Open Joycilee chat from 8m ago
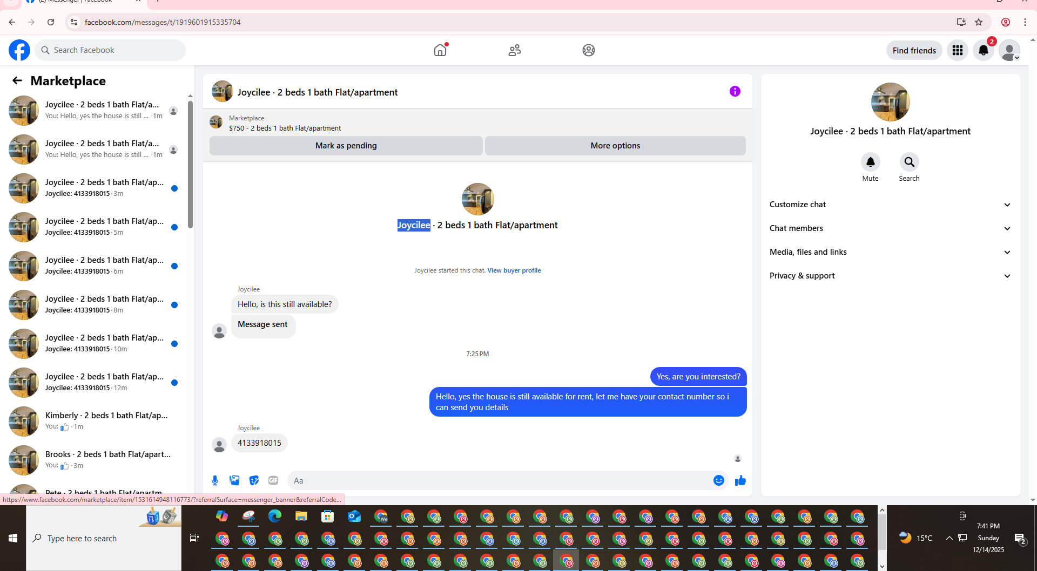 [95, 304]
